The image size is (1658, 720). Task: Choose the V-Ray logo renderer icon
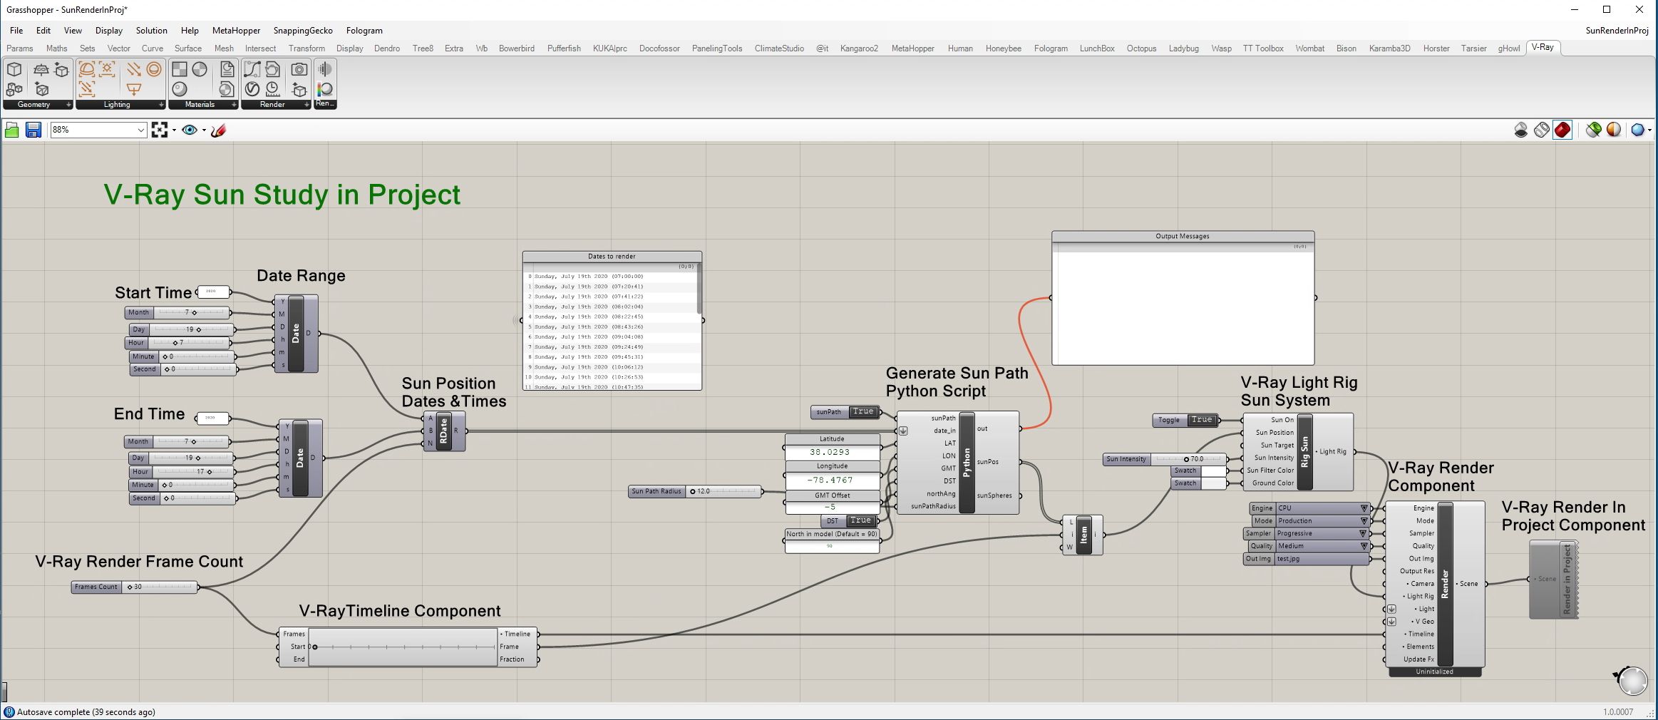coord(252,89)
